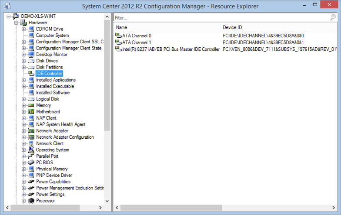Select Installed Executable tree item
This screenshot has width=341, height=215.
pos(55,86)
